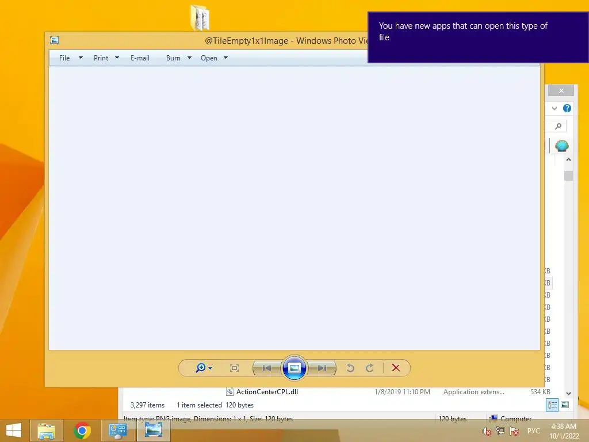Click Explorer scrollbar down arrow
This screenshot has width=589, height=442.
click(568, 393)
